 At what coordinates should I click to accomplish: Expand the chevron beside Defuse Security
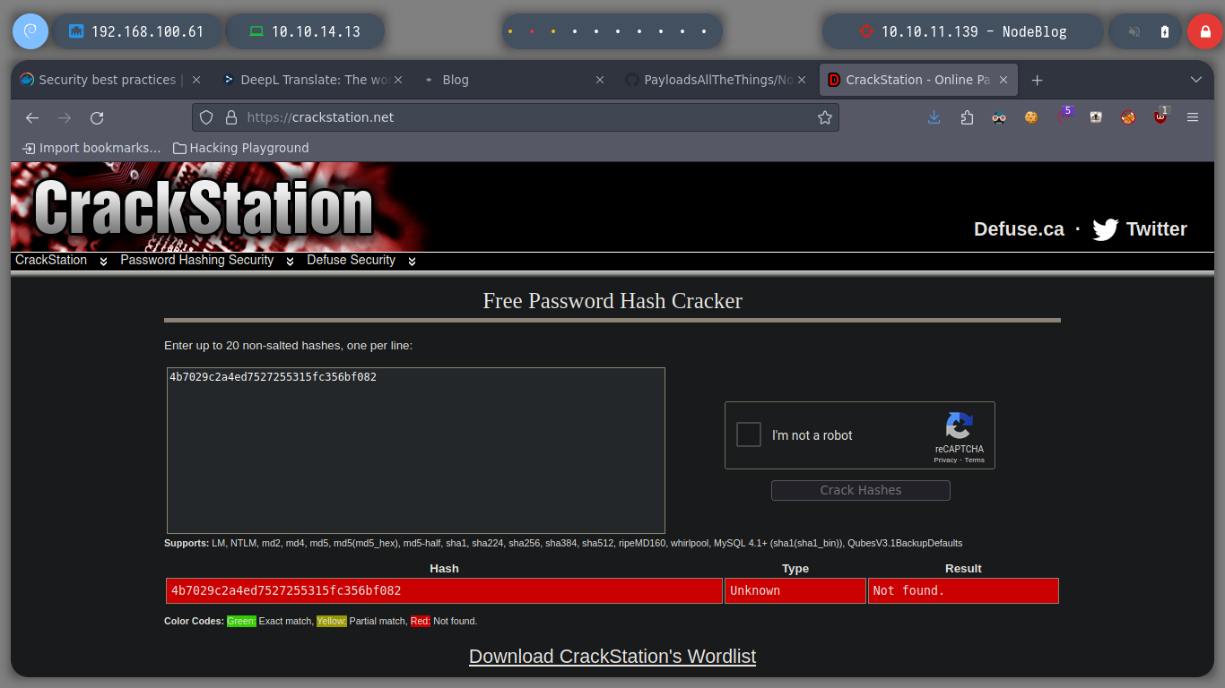click(412, 262)
